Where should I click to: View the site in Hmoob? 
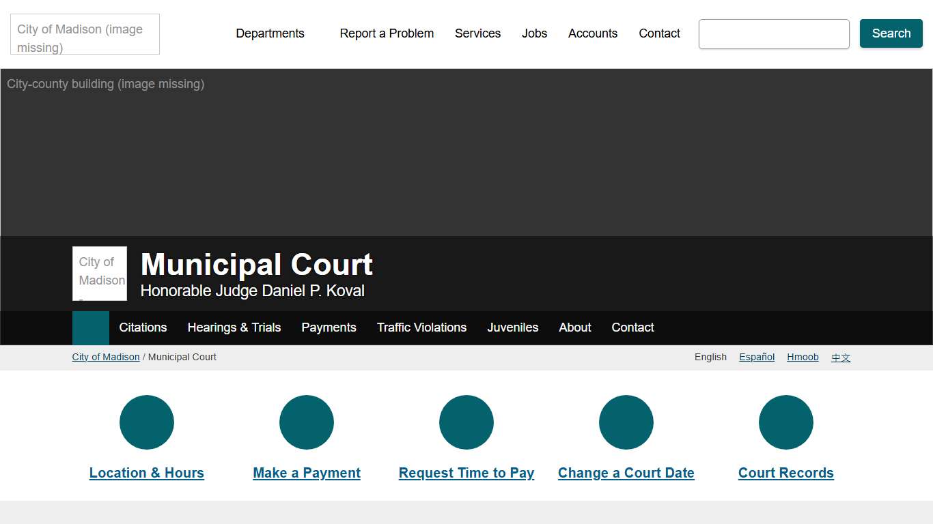pos(803,356)
